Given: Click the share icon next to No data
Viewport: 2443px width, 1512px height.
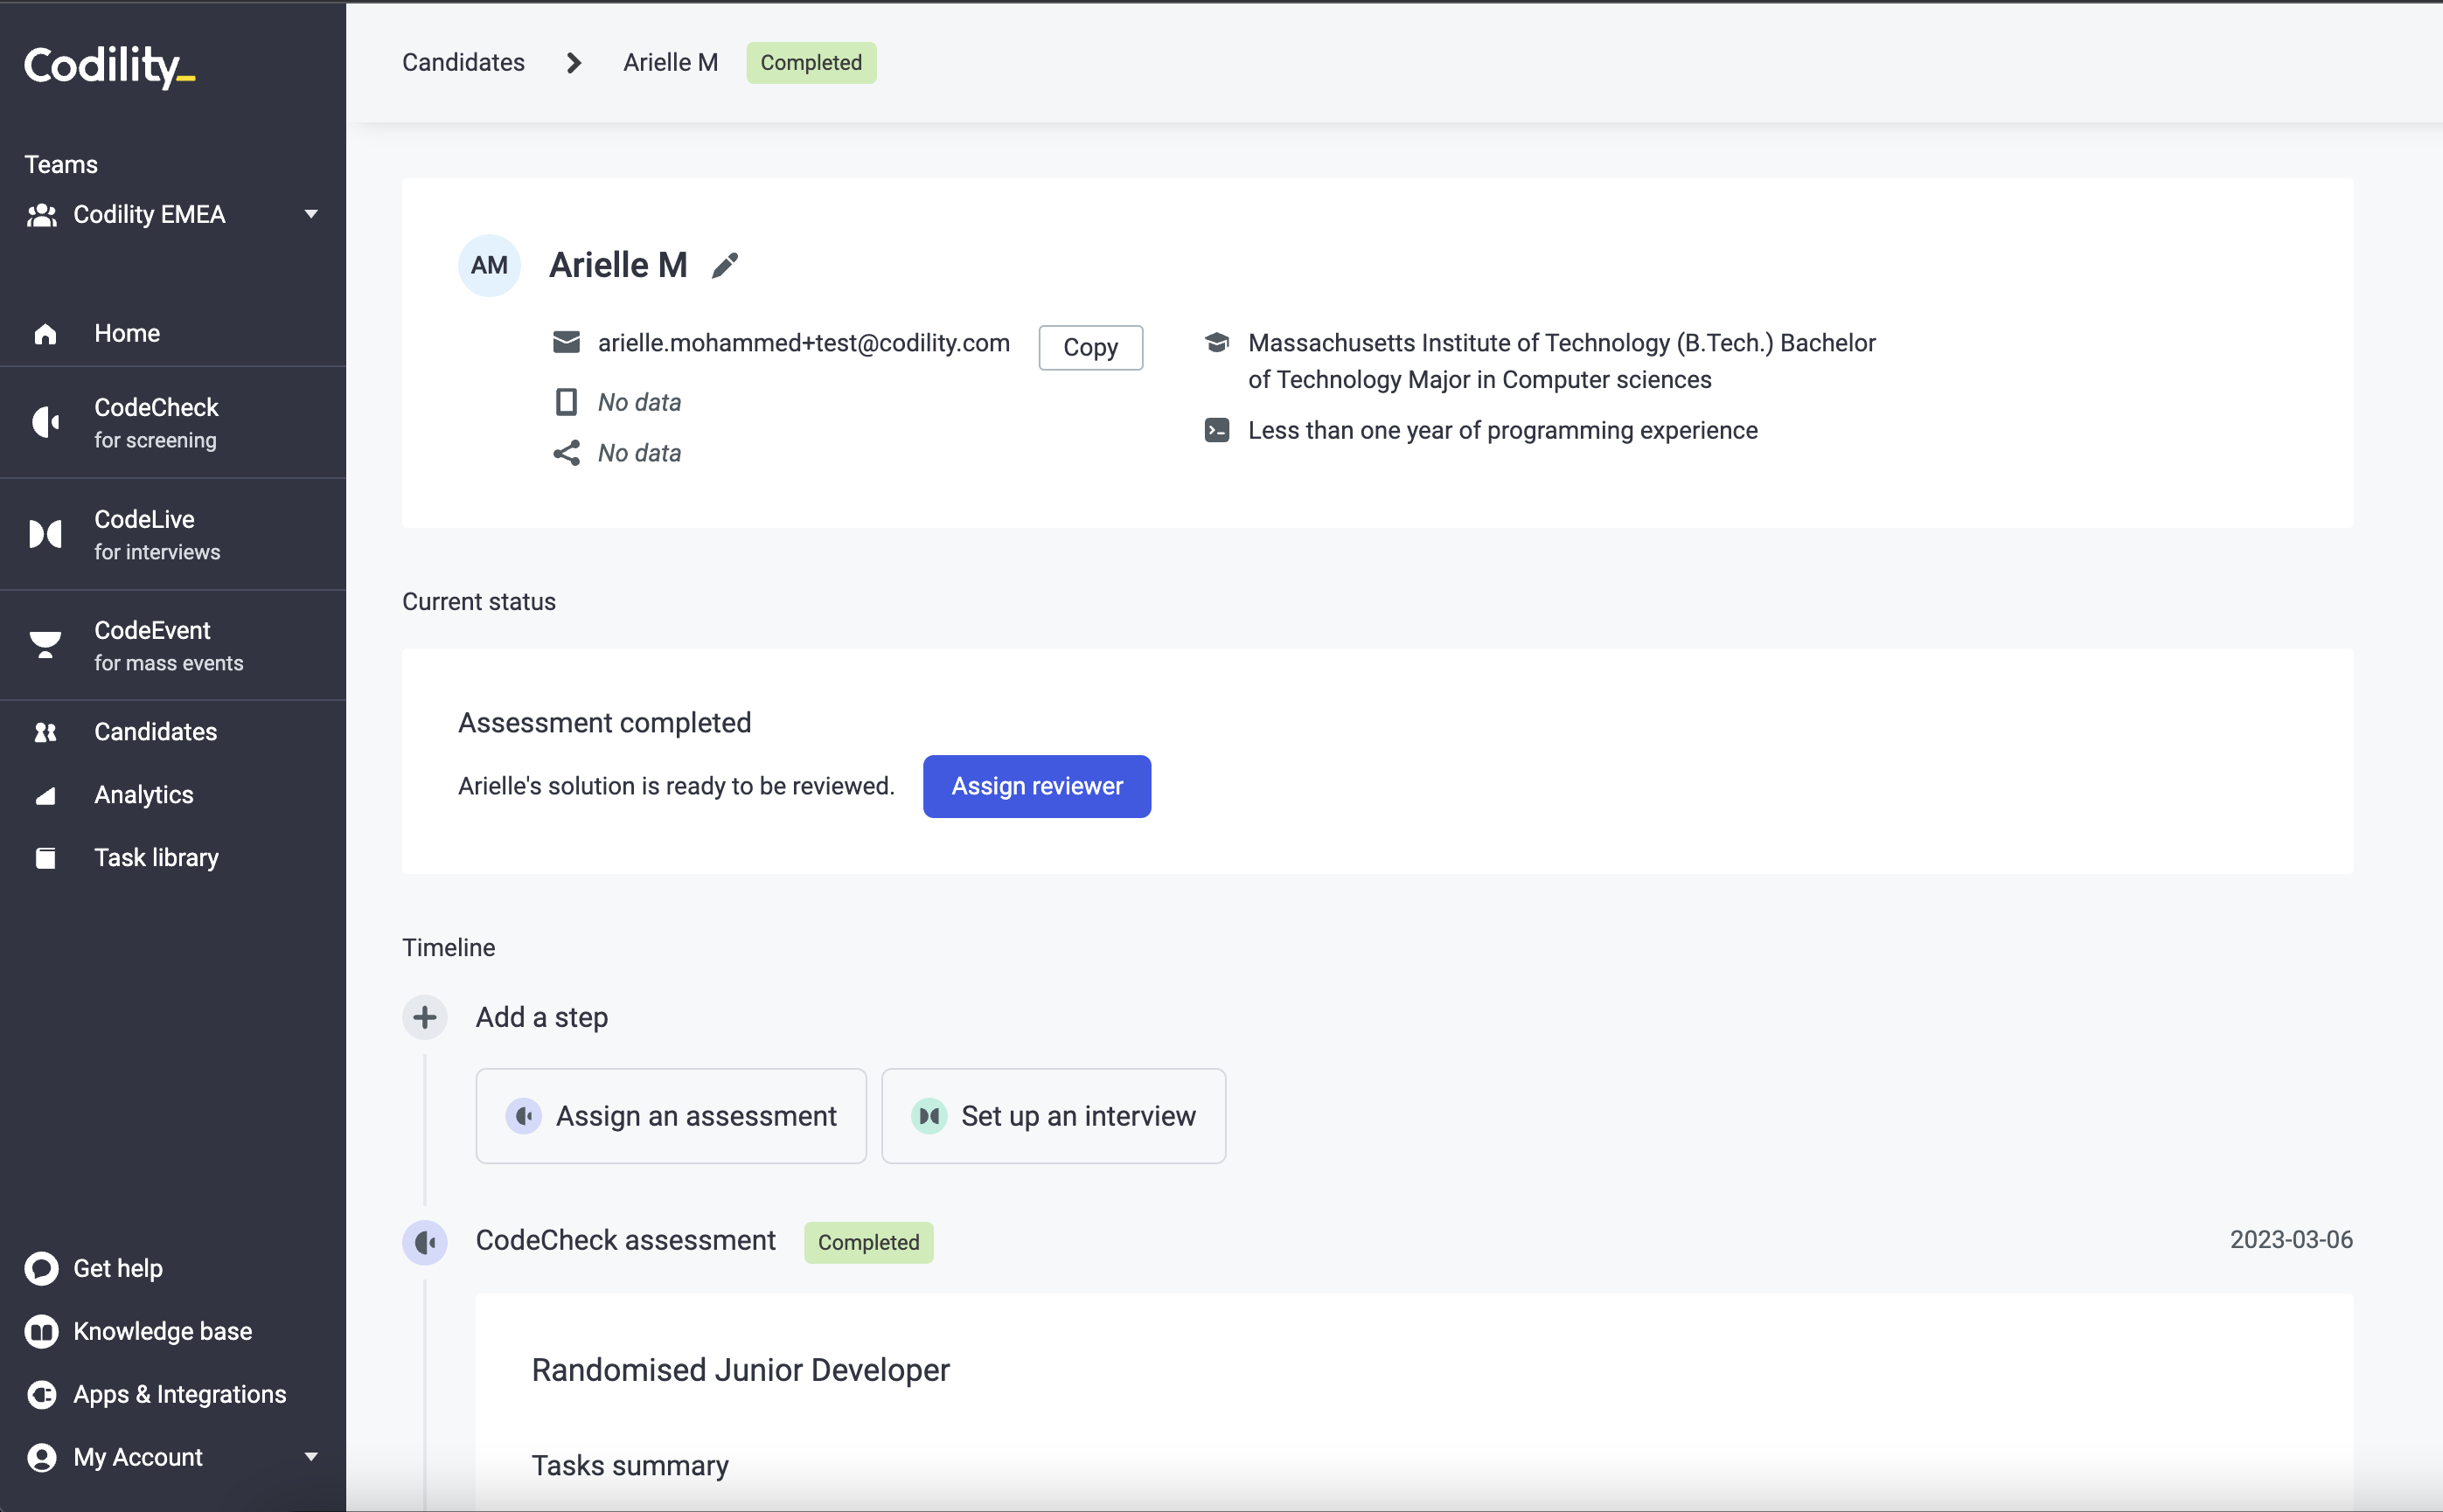Looking at the screenshot, I should pyautogui.click(x=567, y=453).
